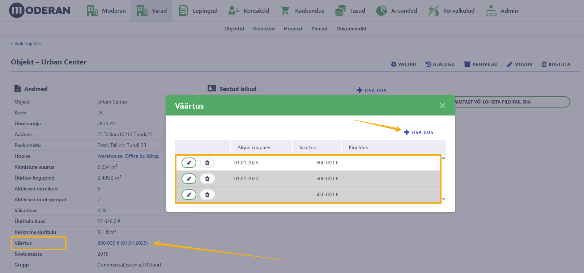Open VÄLJAD fields settings
The width and height of the screenshot is (584, 273).
(404, 64)
